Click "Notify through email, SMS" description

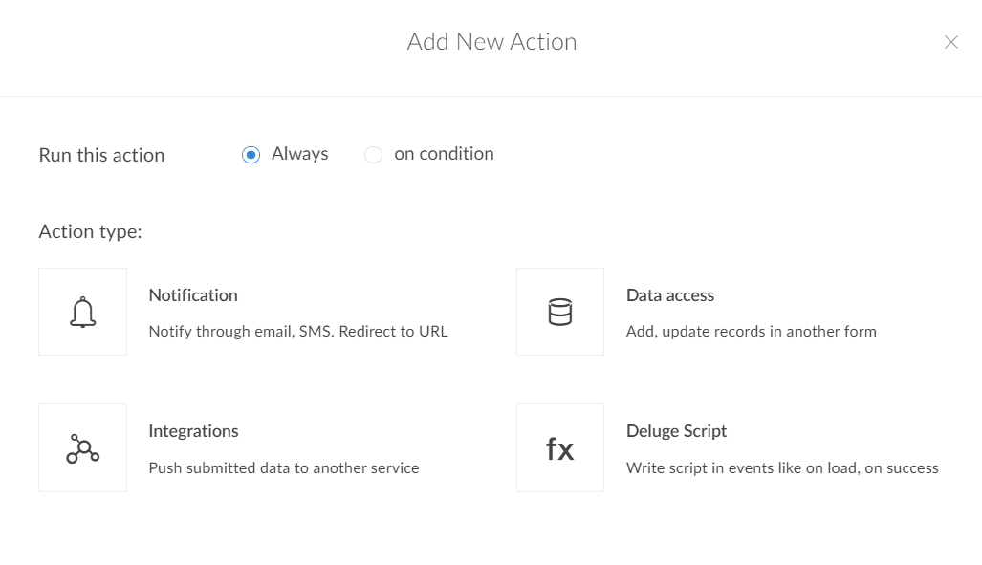click(298, 332)
